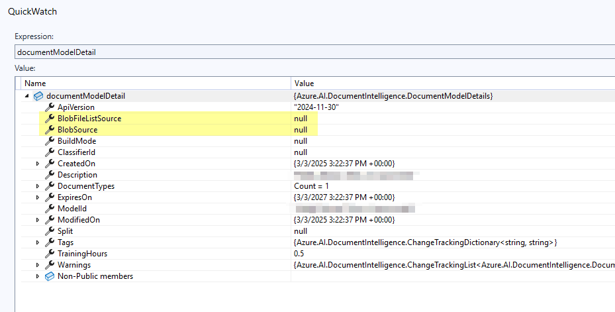The width and height of the screenshot is (615, 312).
Task: Click the wrench icon beside BuildMode
Action: point(50,141)
